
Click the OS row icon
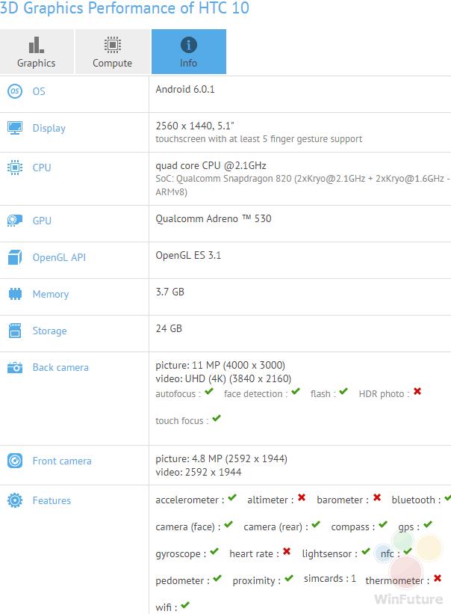click(15, 91)
